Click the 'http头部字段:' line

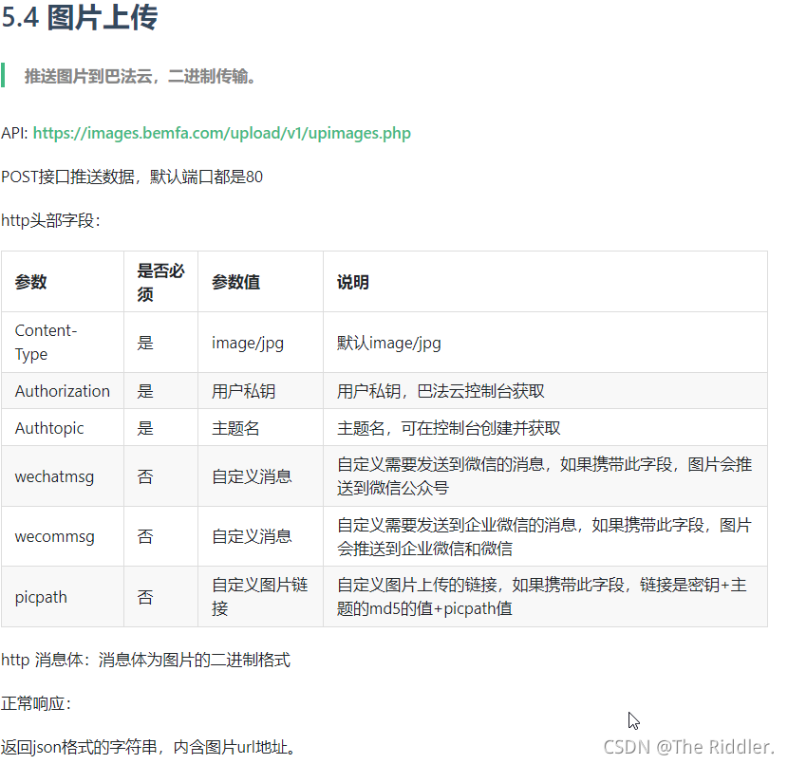pos(50,220)
